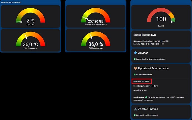Click the 2 % CPU load value

31,21
